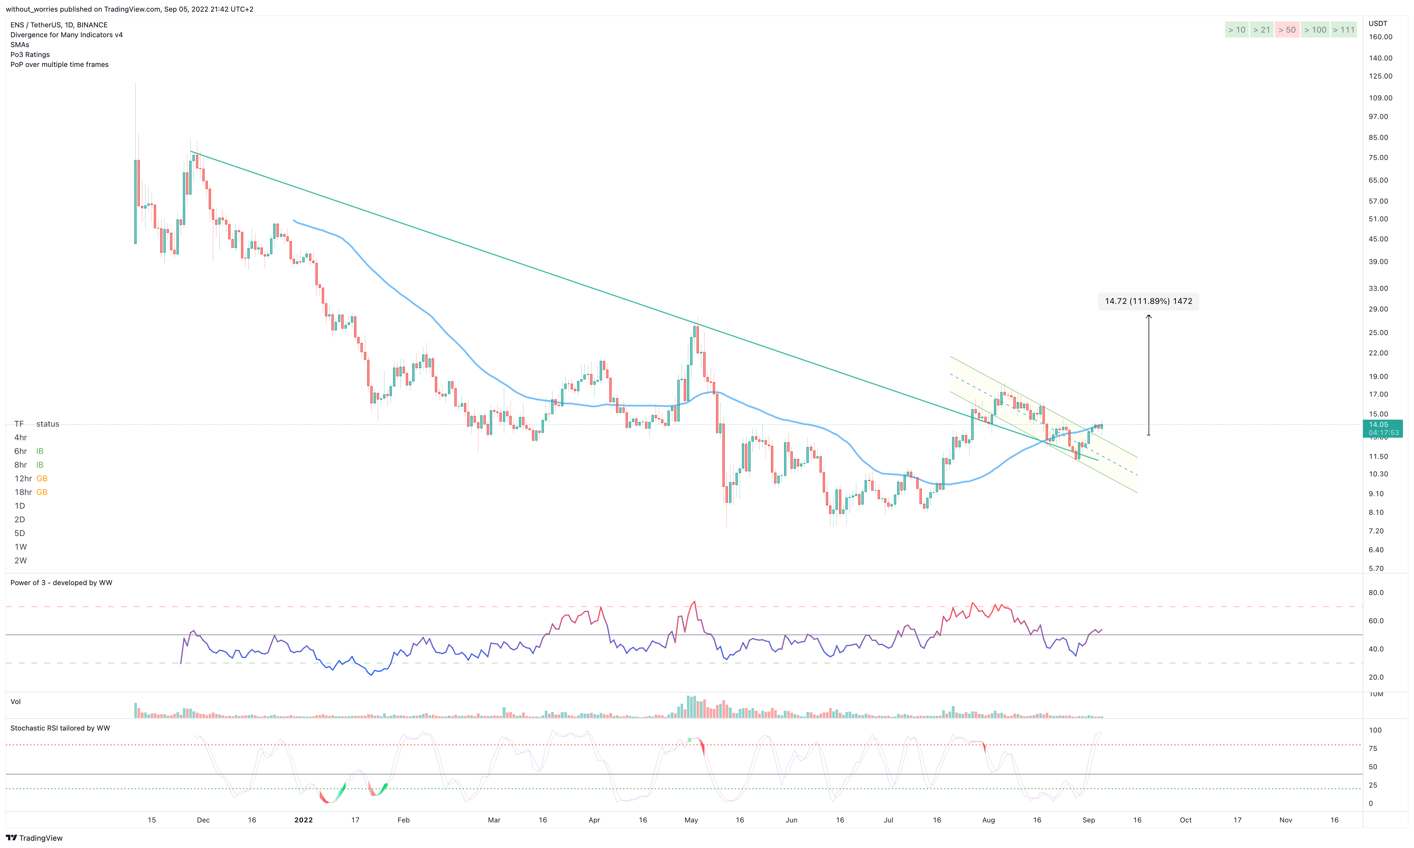This screenshot has height=848, width=1414.
Task: Click the 11.50 price axis label
Action: click(x=1378, y=457)
